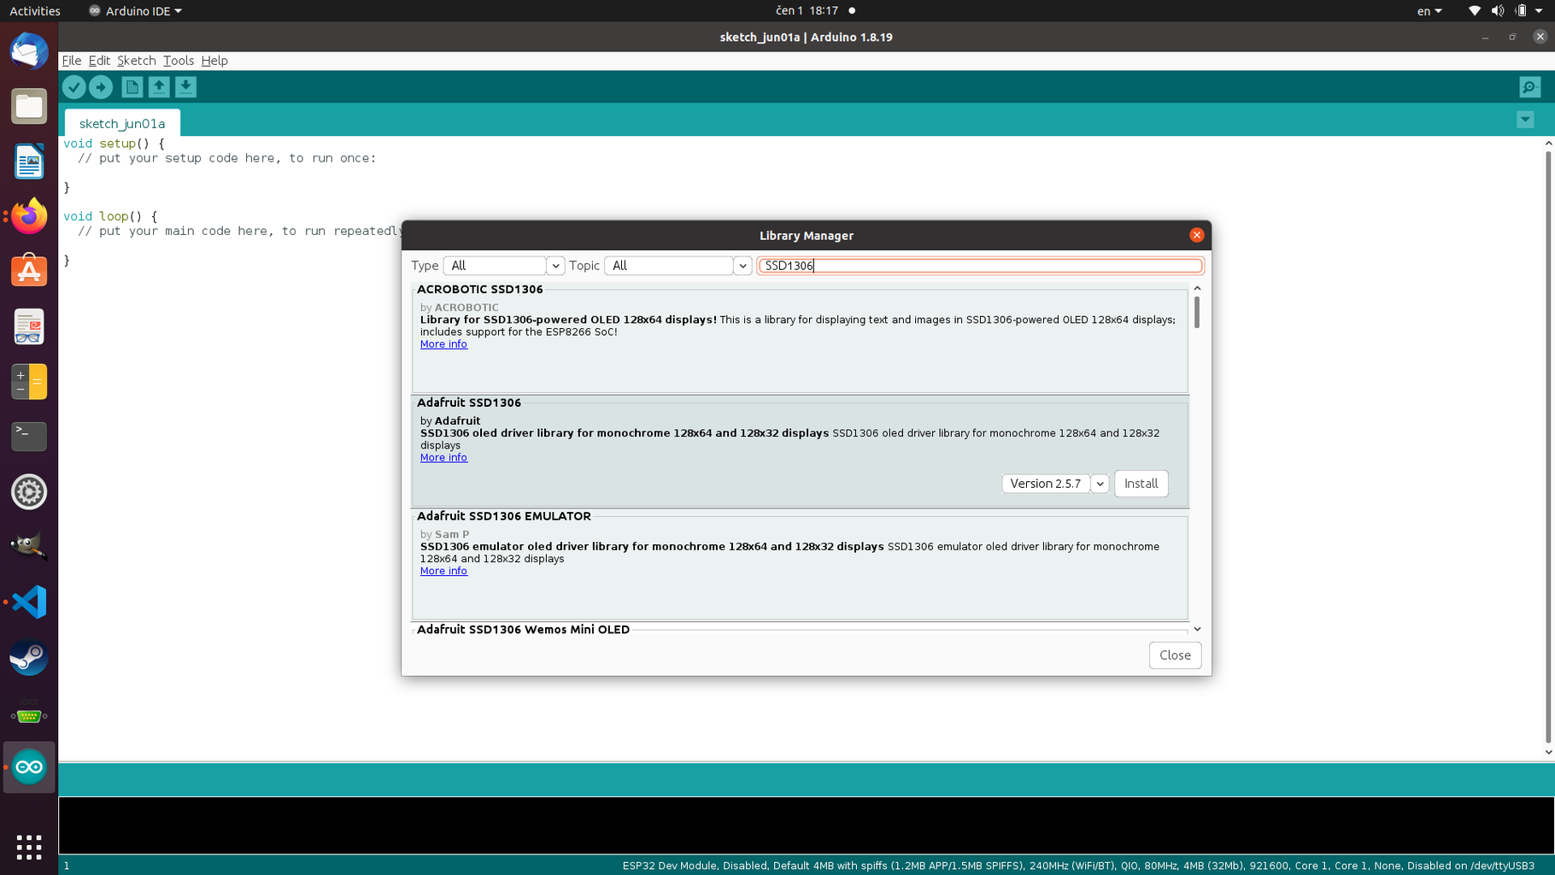Open Ubuntu Software from the dock
The image size is (1555, 875).
(29, 272)
